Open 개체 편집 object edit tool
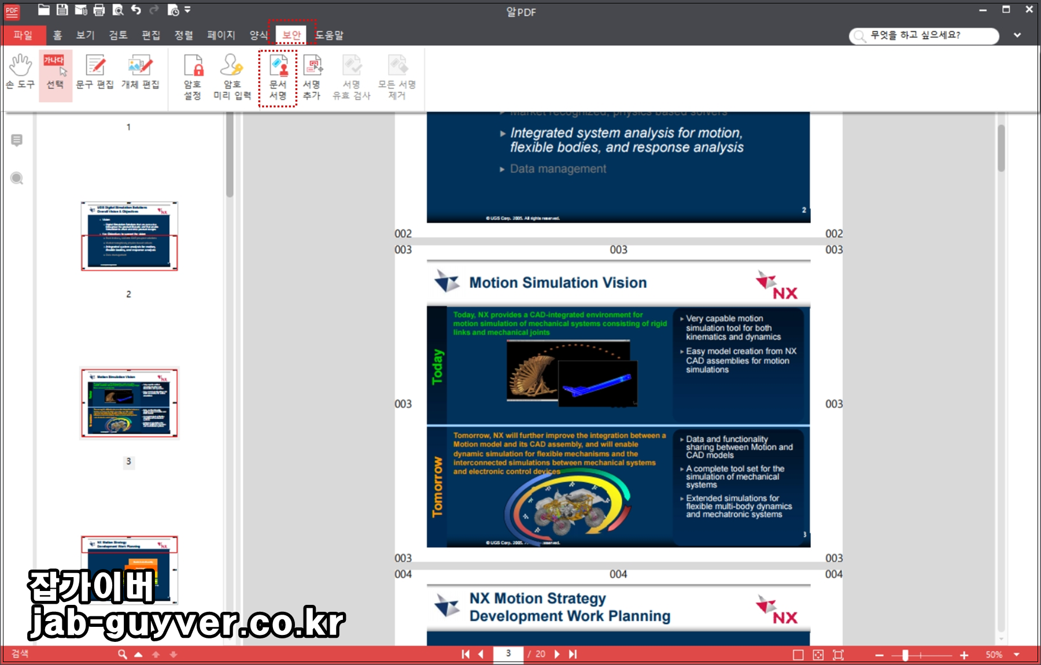The image size is (1041, 665). pos(140,72)
